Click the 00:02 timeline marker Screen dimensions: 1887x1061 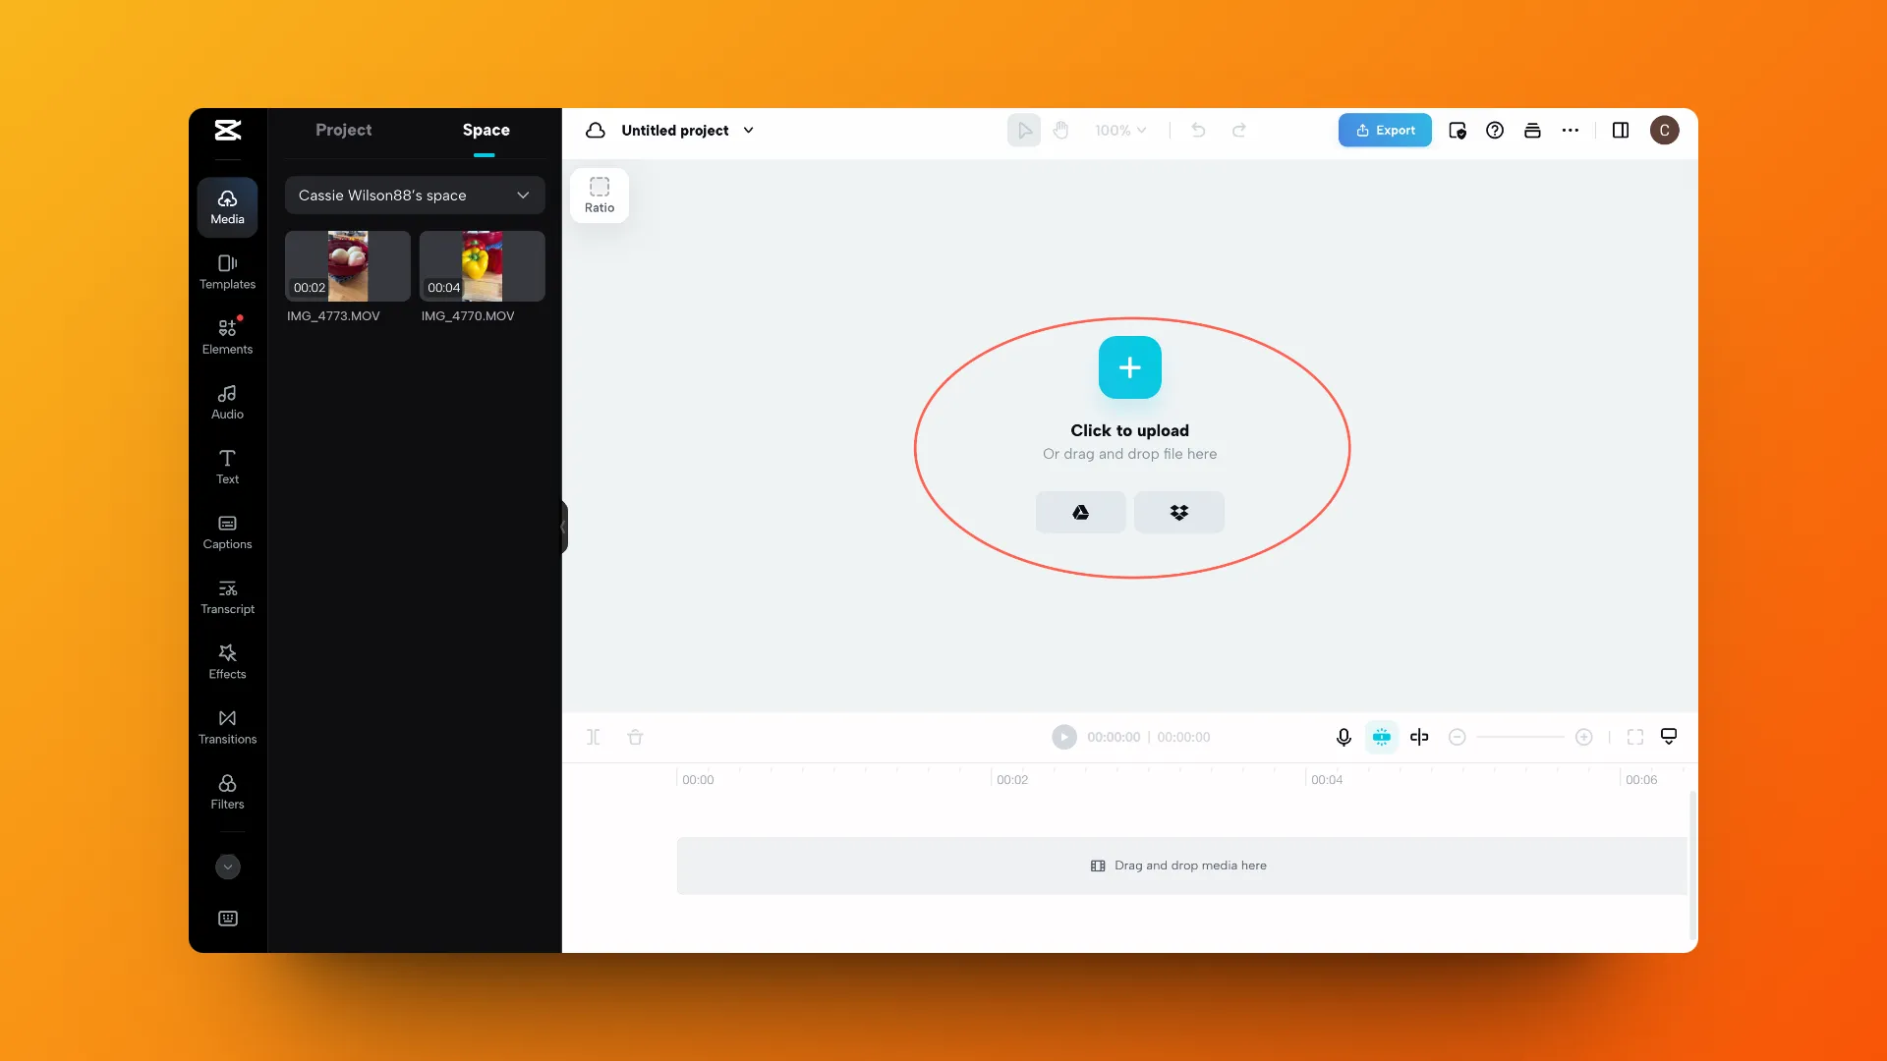coord(1012,780)
